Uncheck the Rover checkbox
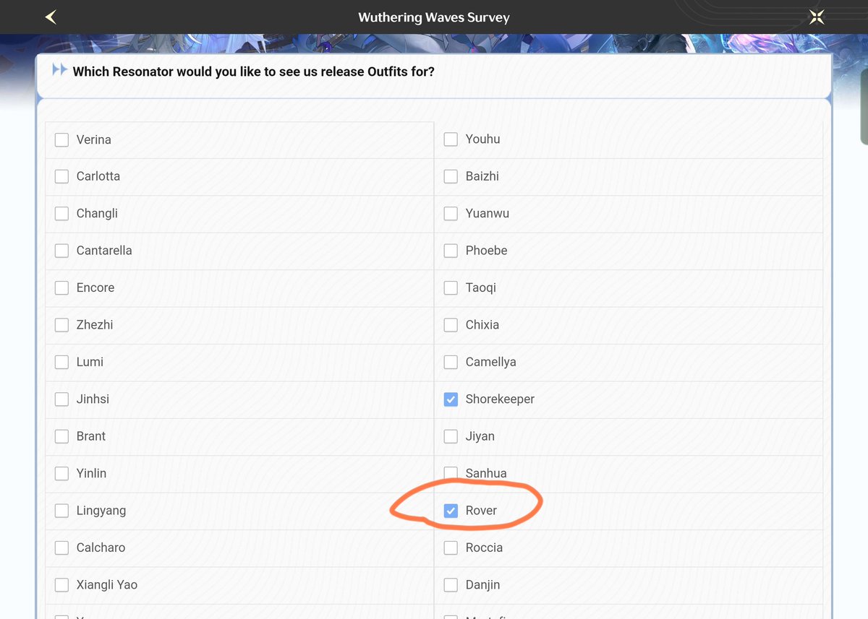 tap(451, 511)
